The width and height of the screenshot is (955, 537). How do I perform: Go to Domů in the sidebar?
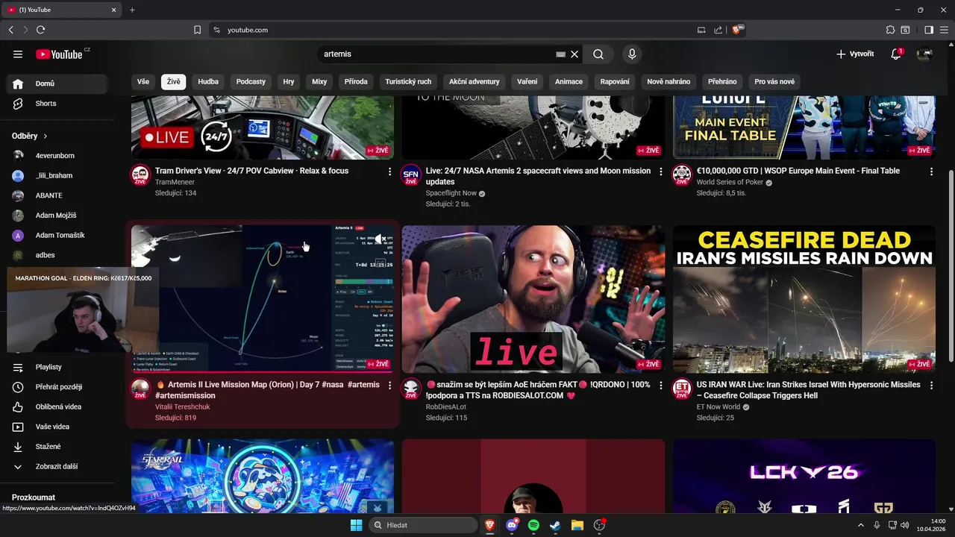click(57, 84)
